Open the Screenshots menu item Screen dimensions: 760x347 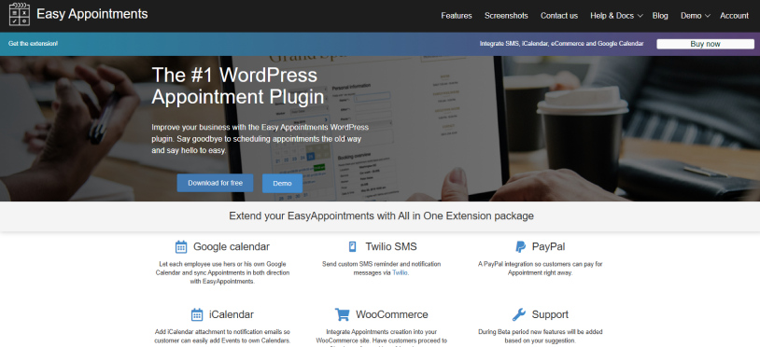click(506, 16)
